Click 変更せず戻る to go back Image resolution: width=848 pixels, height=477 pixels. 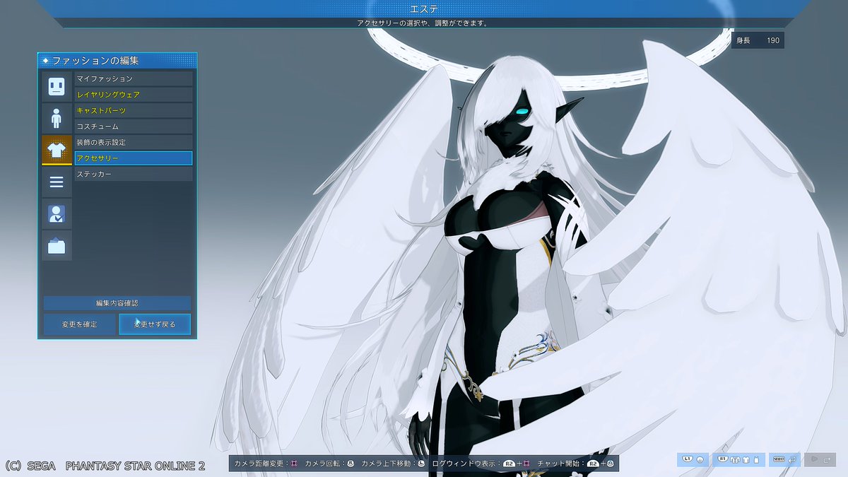155,324
